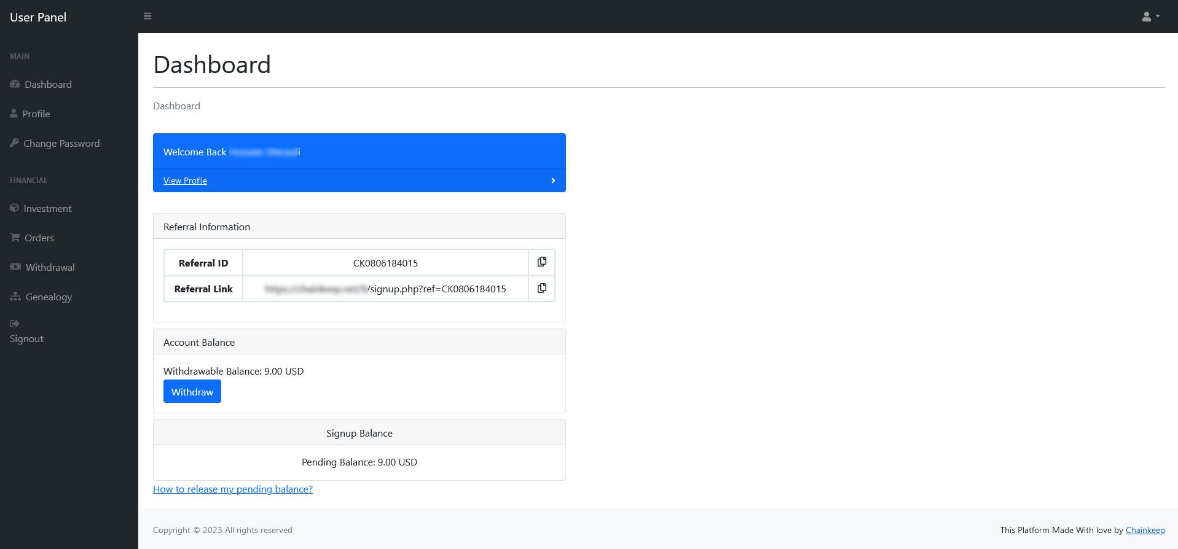This screenshot has height=549, width=1178.
Task: Follow the Chainkeep link in footer
Action: 1145,530
